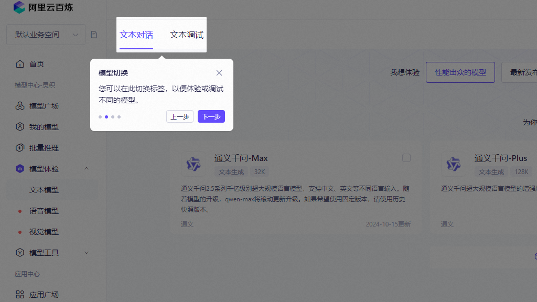Click the 应用中心 section label
The image size is (537, 302).
pyautogui.click(x=27, y=274)
